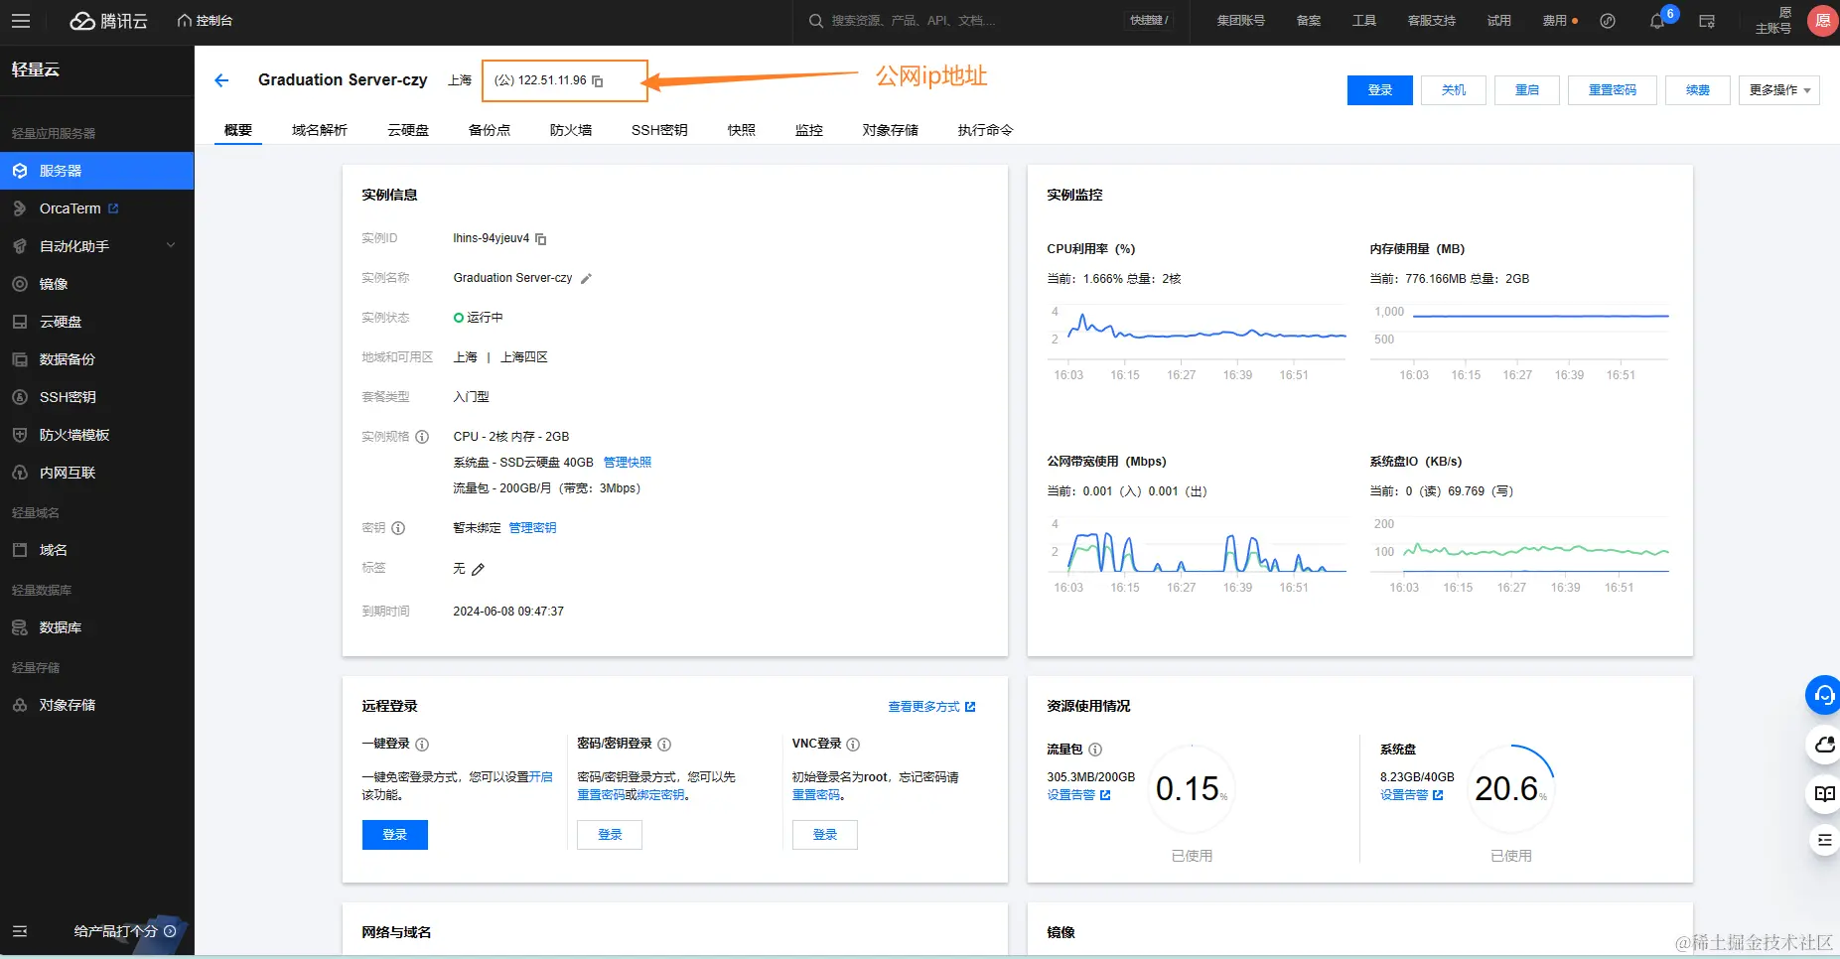This screenshot has height=959, width=1840.
Task: Show info icon for 密码/密钥登录
Action: click(x=664, y=745)
